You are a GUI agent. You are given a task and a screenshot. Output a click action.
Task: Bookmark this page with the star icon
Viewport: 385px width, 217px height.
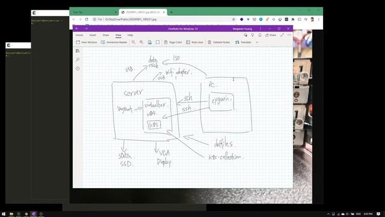(x=233, y=19)
